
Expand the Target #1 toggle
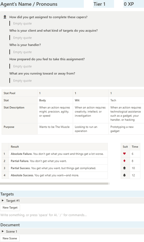coord(3,201)
